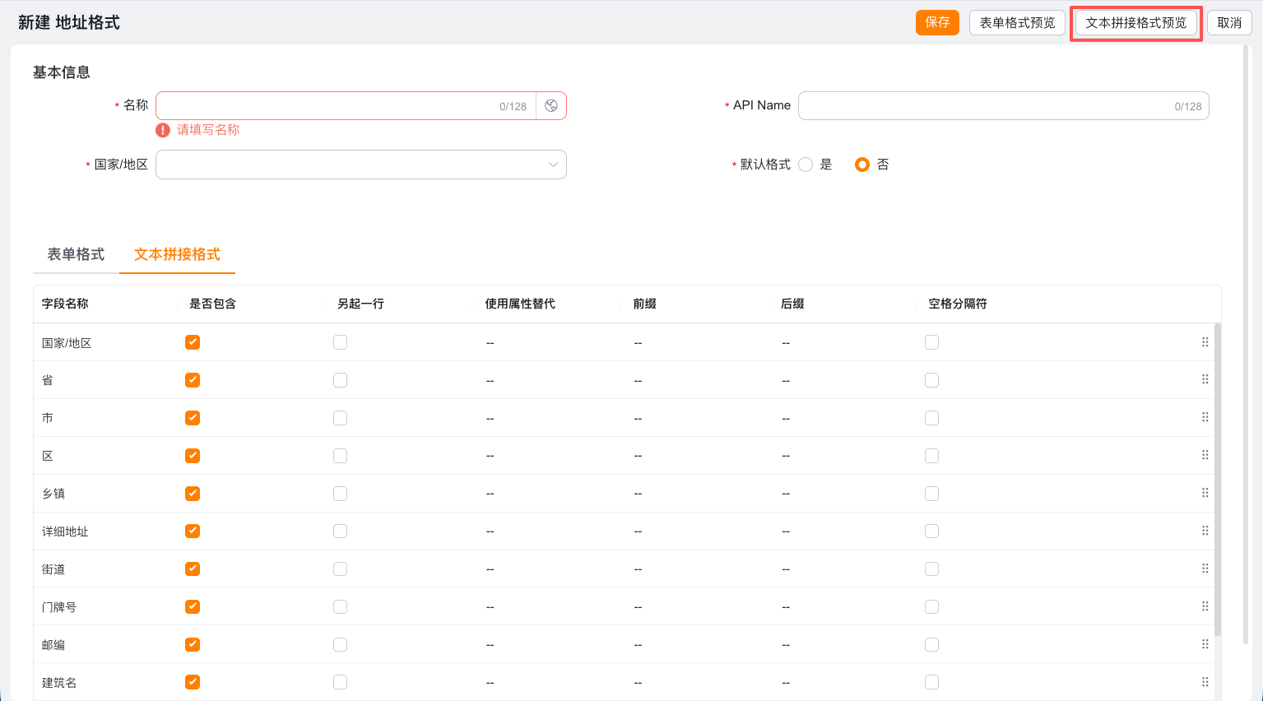Enable 另起一行 for the 邮编 row
This screenshot has width=1263, height=701.
point(340,644)
